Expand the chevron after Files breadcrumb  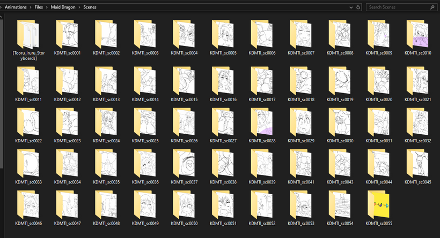click(x=46, y=7)
